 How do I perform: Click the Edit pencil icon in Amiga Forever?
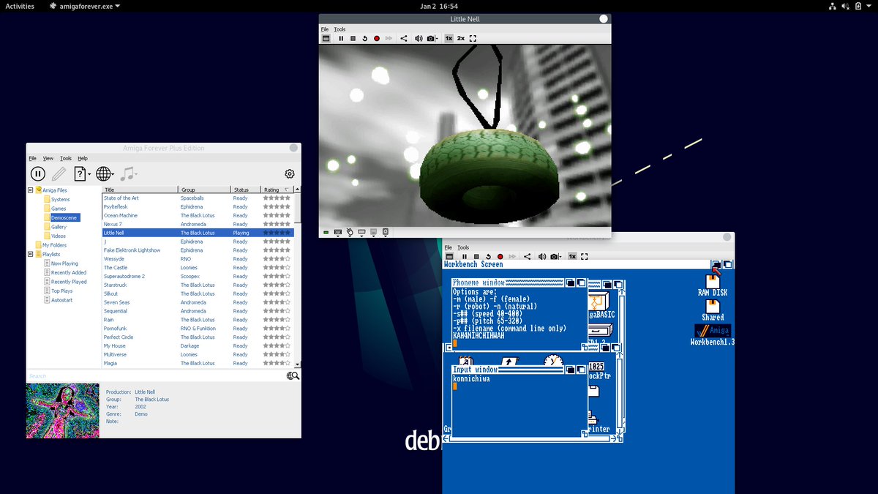[x=59, y=173]
